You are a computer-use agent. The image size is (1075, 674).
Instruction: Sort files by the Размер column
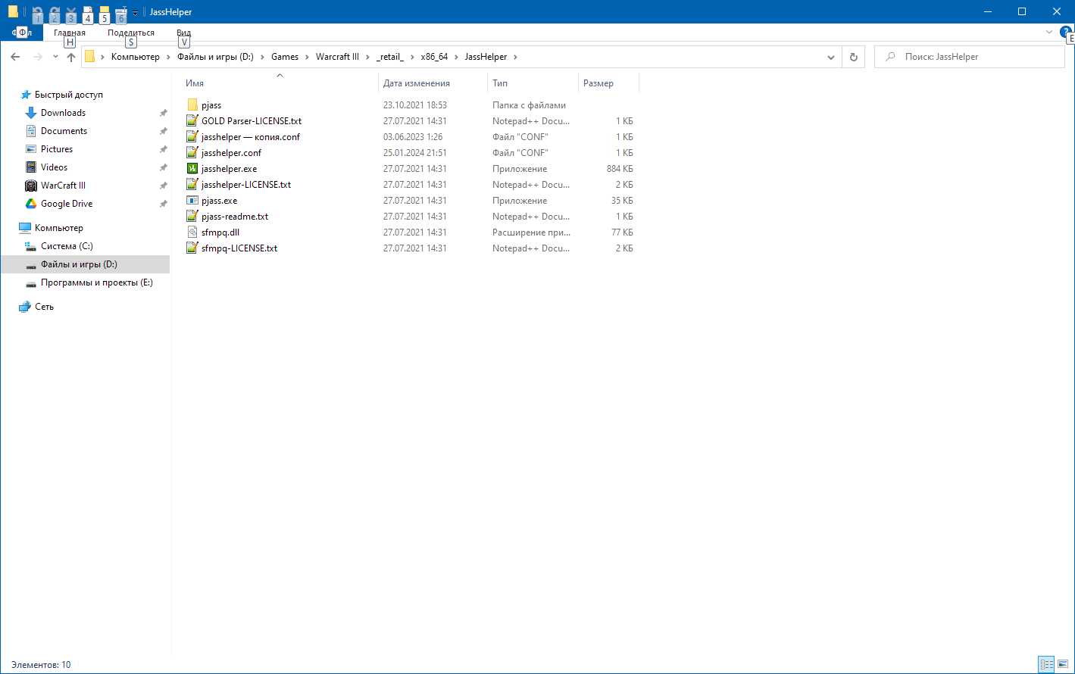click(x=598, y=83)
